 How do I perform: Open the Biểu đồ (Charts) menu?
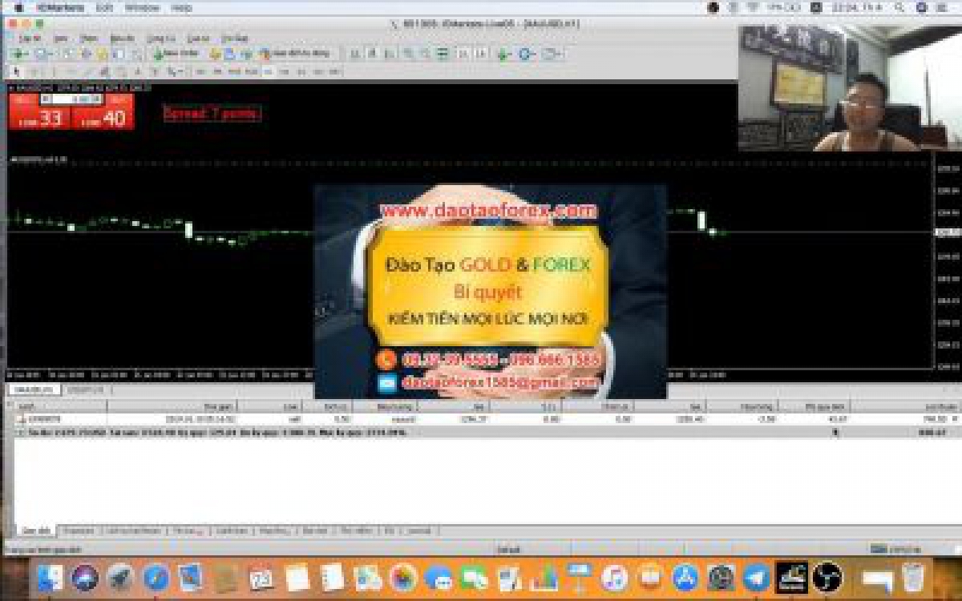[x=123, y=38]
